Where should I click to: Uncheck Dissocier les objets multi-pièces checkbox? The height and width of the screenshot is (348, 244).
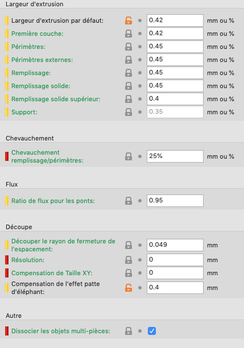(152, 331)
